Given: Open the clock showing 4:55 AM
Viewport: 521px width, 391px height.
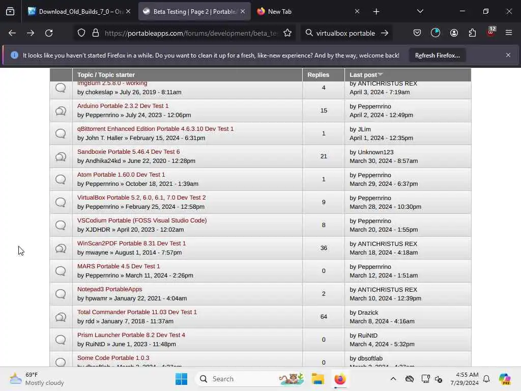Looking at the screenshot, I should coord(465,379).
